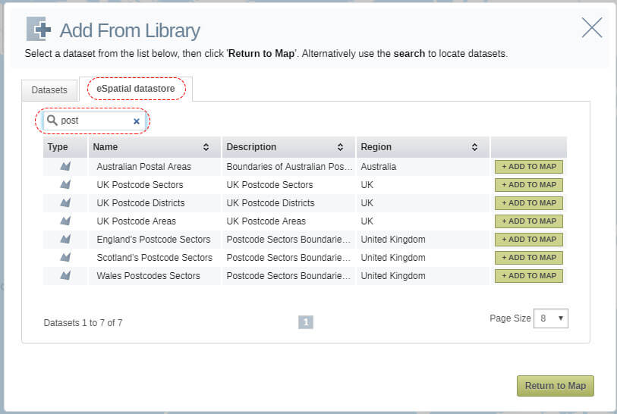
Task: Click the magnifier icon in search box
Action: point(52,121)
